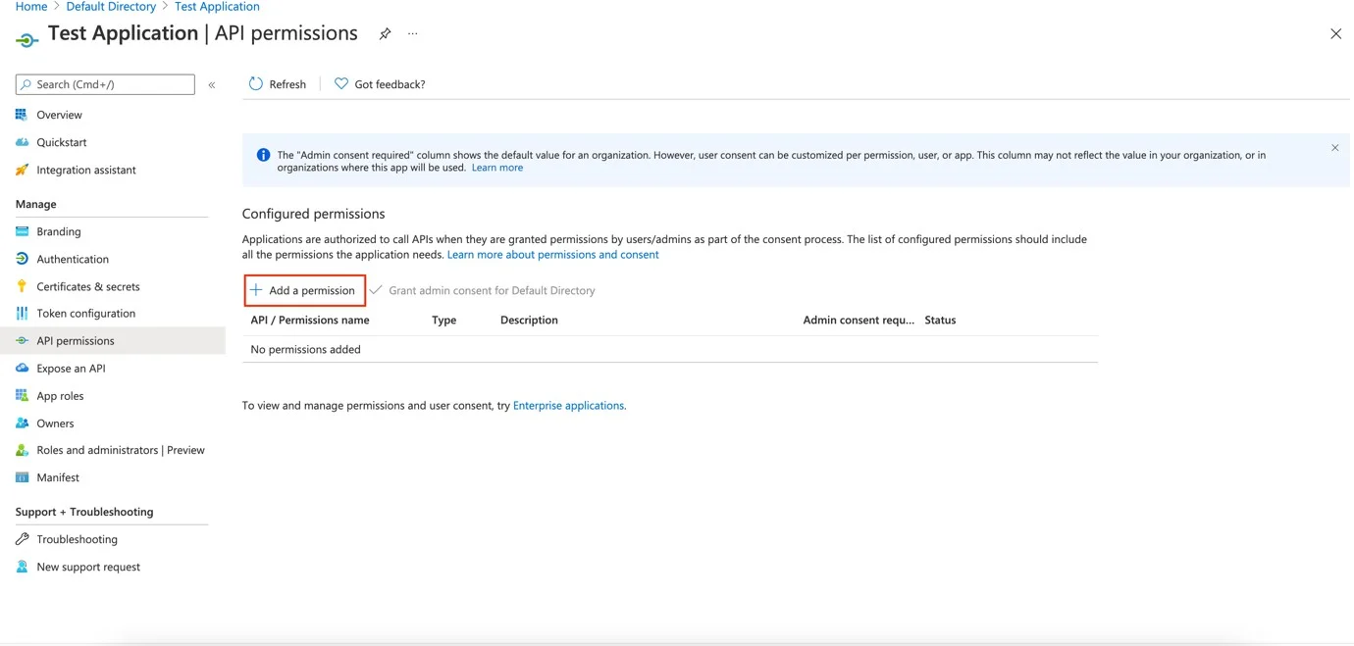Viewport: 1354px width, 646px height.
Task: Pin the Test Application blade
Action: tap(385, 34)
